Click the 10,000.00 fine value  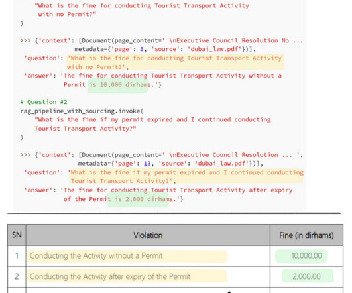click(306, 255)
